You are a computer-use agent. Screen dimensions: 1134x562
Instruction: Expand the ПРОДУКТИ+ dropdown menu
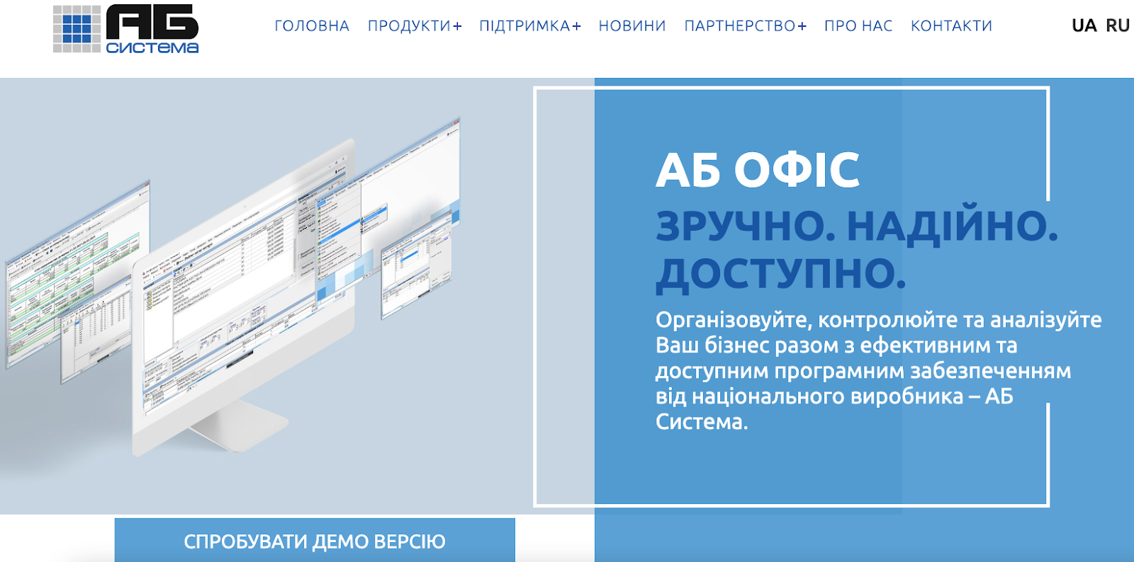pyautogui.click(x=415, y=26)
